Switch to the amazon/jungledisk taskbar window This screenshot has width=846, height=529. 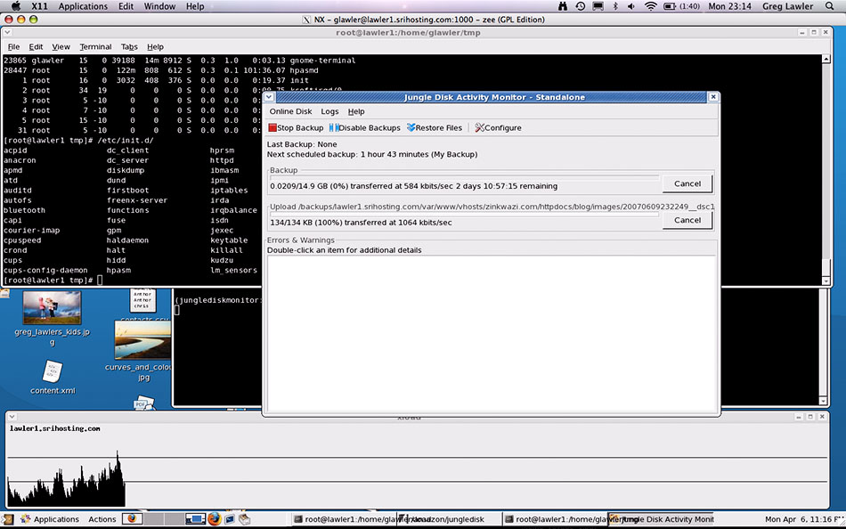pos(449,519)
